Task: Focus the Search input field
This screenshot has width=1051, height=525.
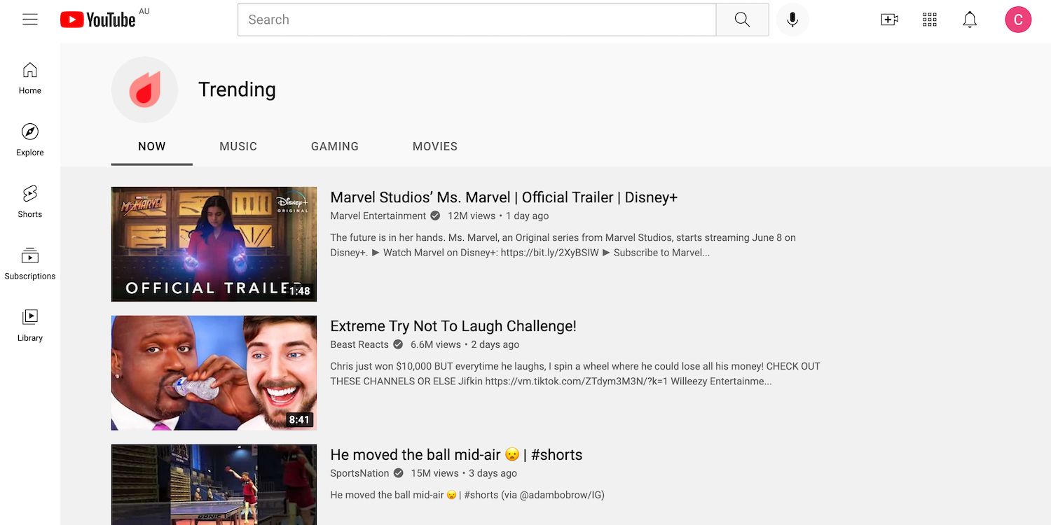Action: pos(477,20)
